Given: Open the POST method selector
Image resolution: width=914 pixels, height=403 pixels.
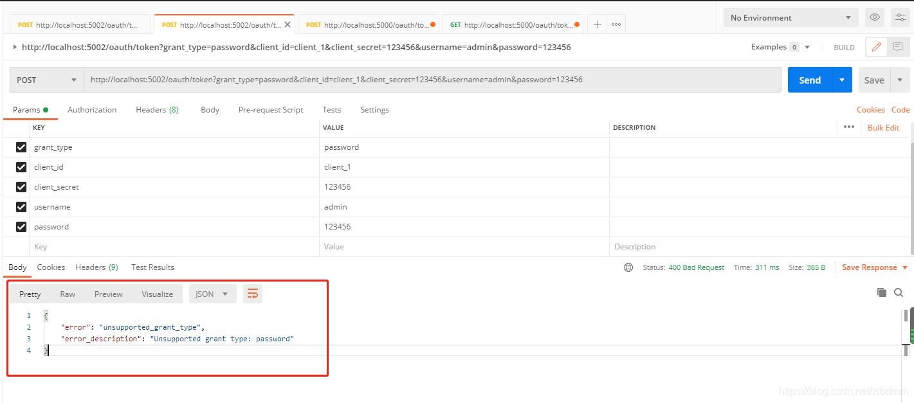Looking at the screenshot, I should tap(46, 79).
